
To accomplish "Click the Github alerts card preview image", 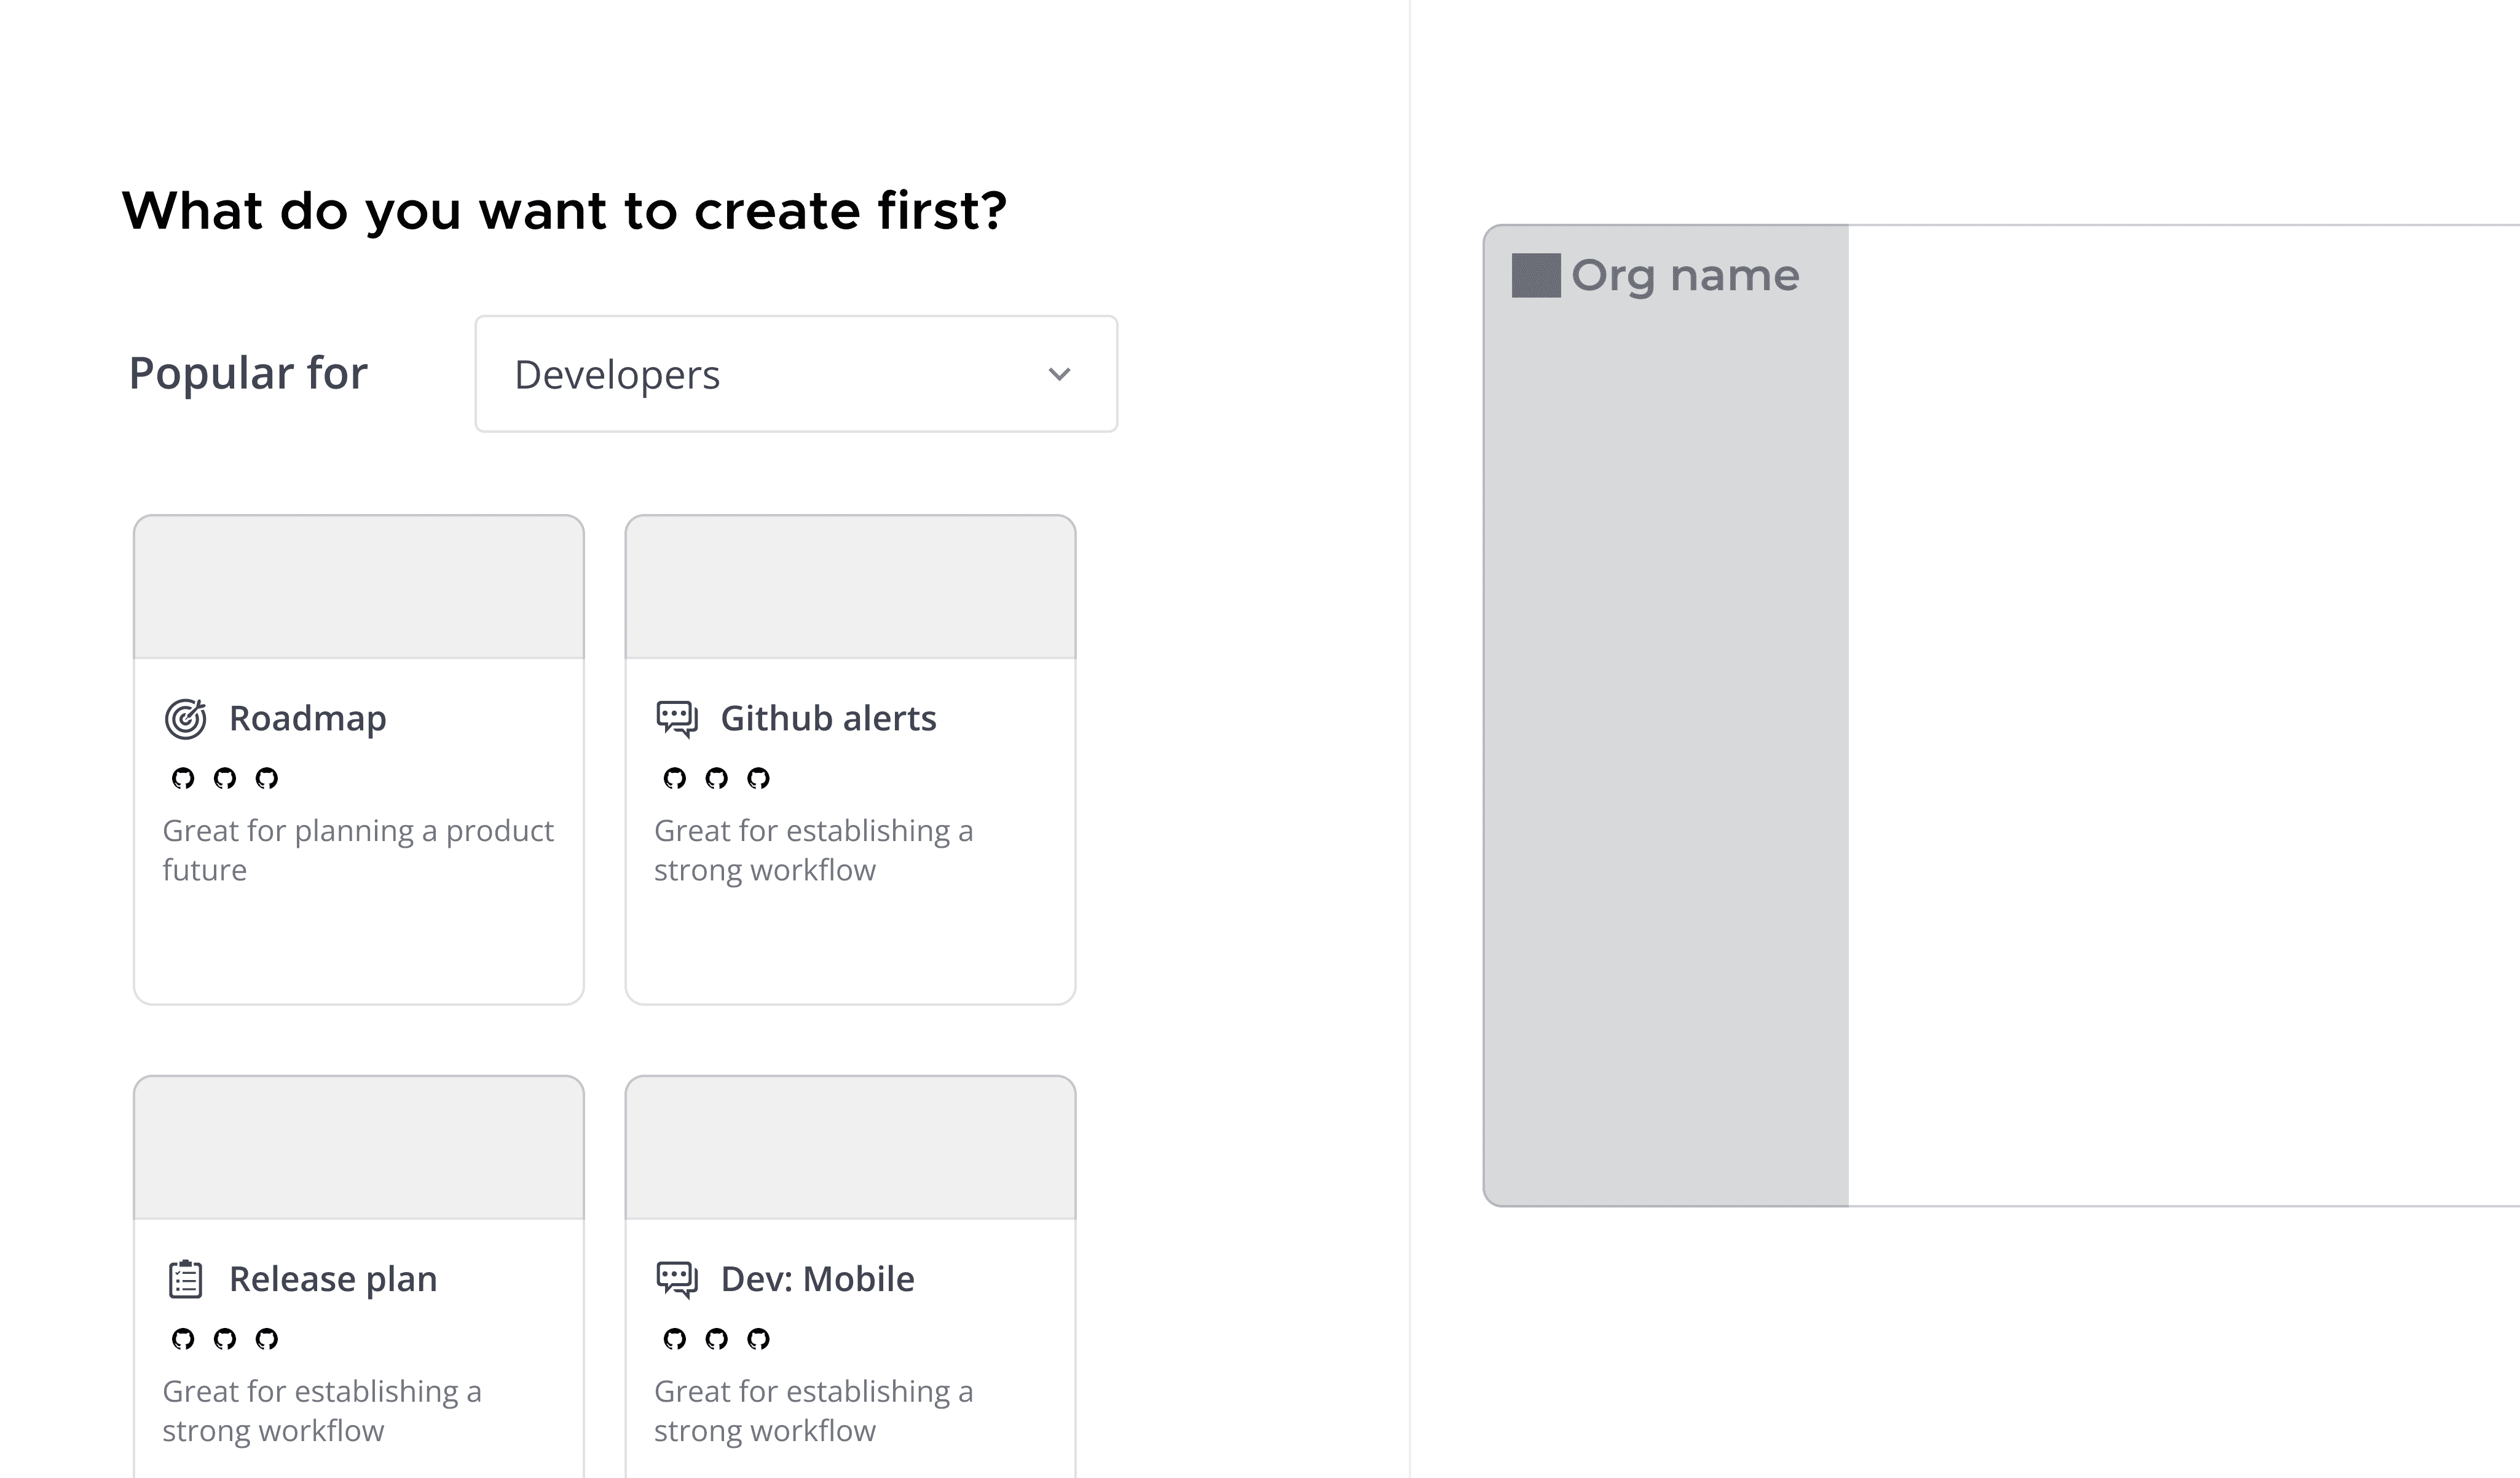I will click(x=850, y=587).
